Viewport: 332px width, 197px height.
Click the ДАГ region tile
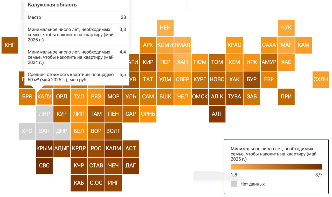click(x=131, y=166)
